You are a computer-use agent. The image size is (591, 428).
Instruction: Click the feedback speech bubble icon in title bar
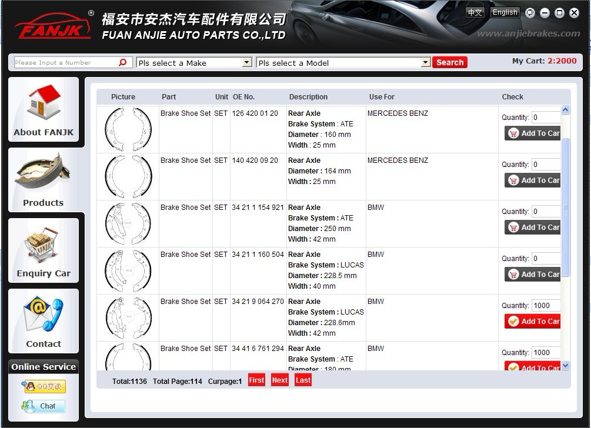click(x=530, y=13)
